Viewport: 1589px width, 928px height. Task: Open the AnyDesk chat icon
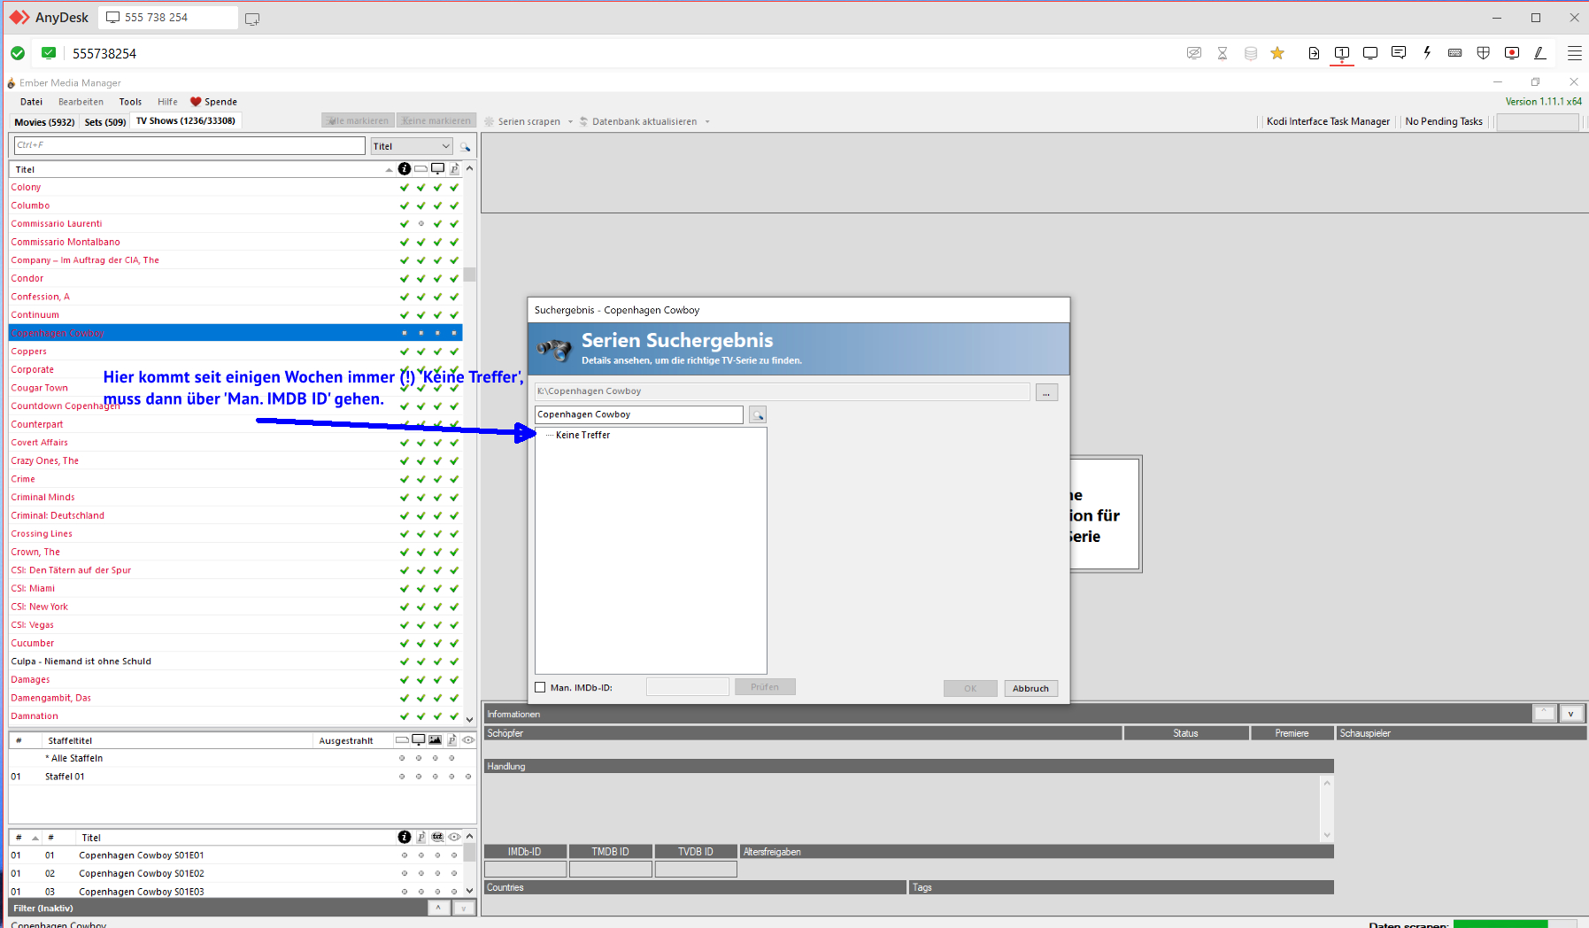[x=1399, y=53]
